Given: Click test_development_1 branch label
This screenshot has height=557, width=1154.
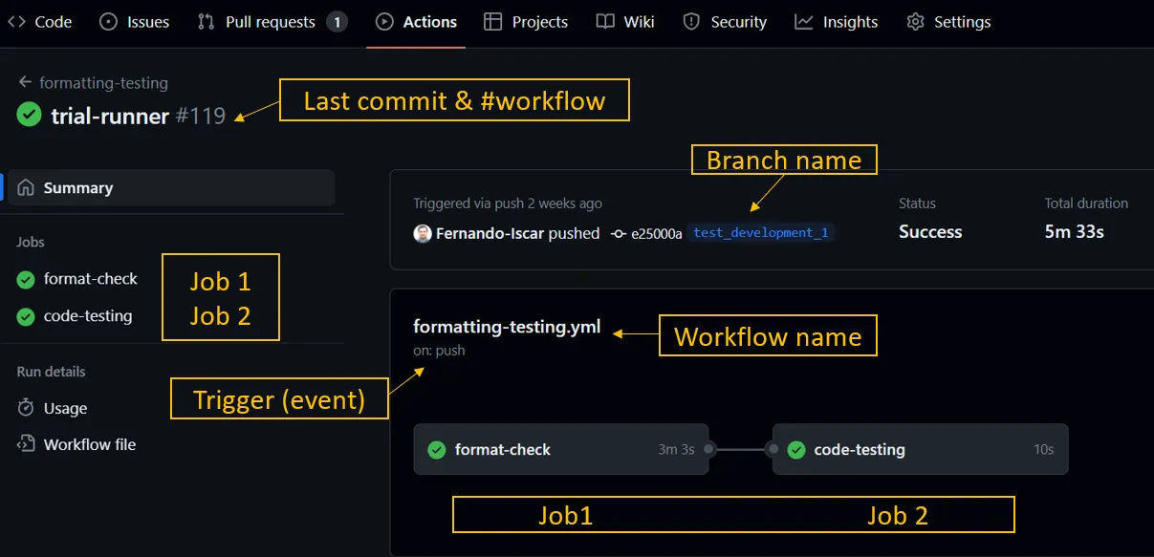Looking at the screenshot, I should 760,233.
